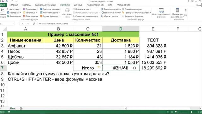Select cell with quantity 353
The height and width of the screenshot is (114, 202).
pyautogui.click(x=88, y=62)
